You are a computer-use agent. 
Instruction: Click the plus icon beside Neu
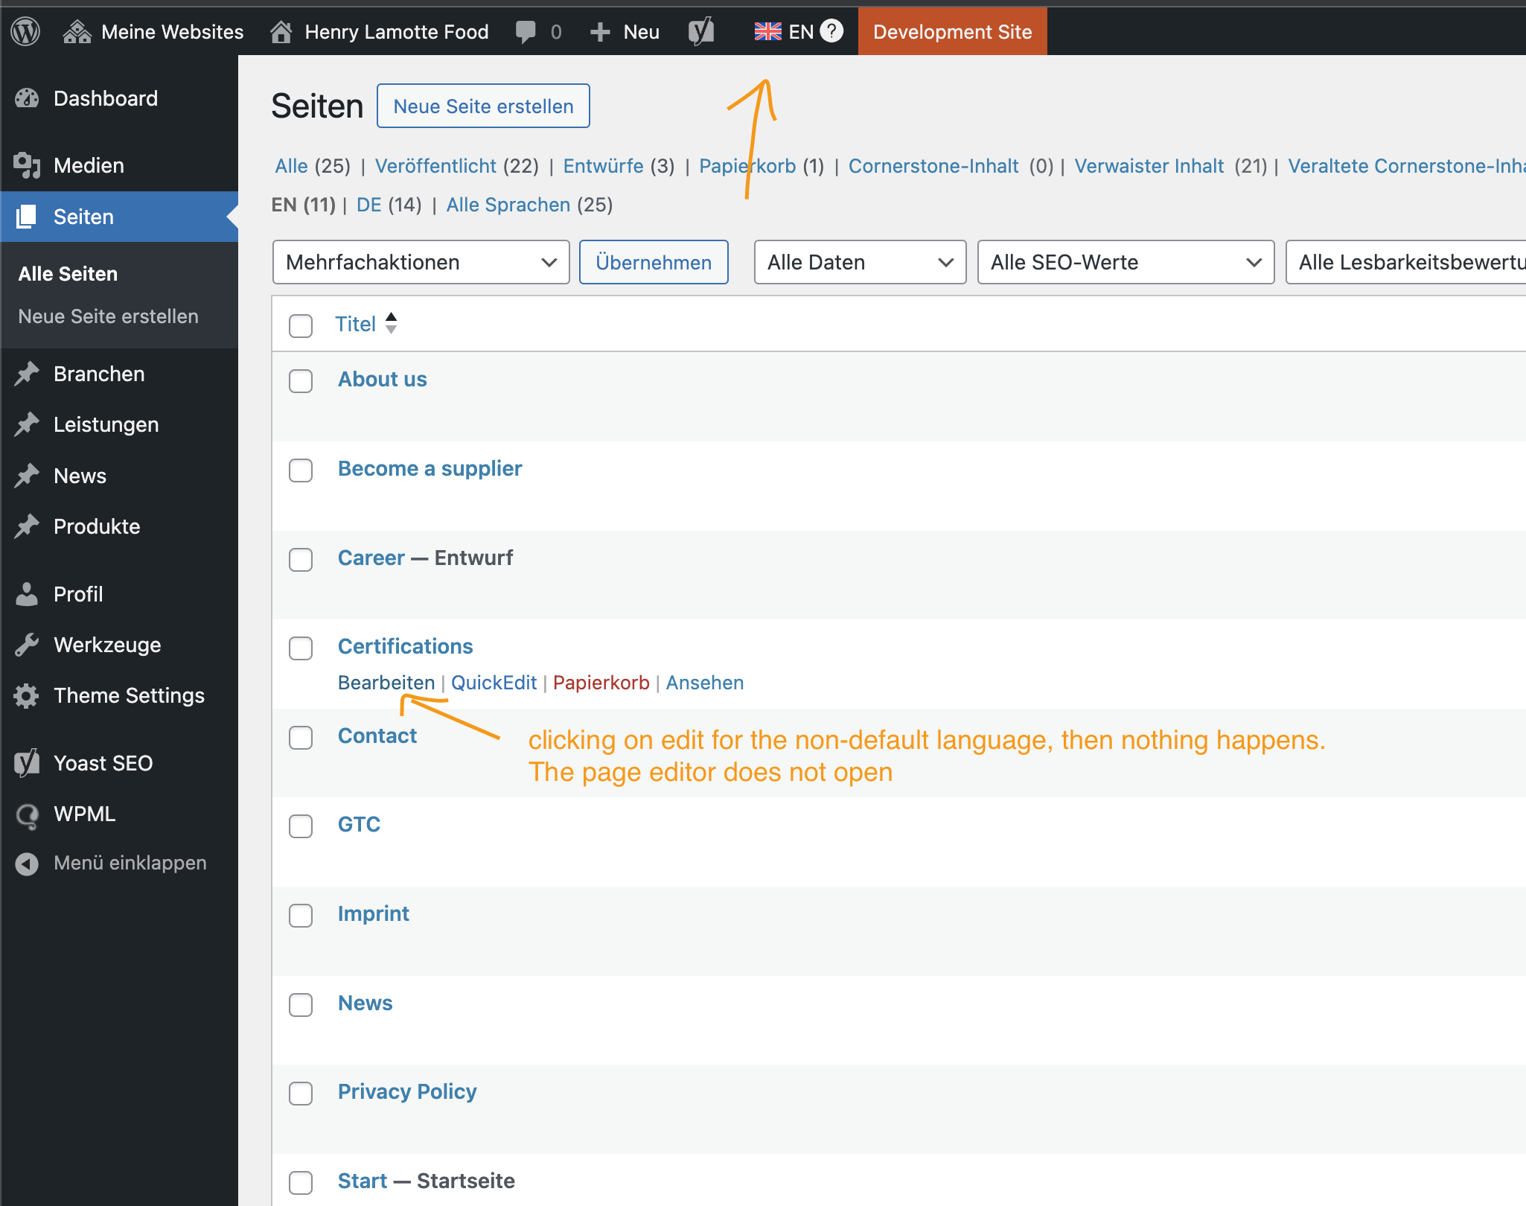pyautogui.click(x=600, y=32)
